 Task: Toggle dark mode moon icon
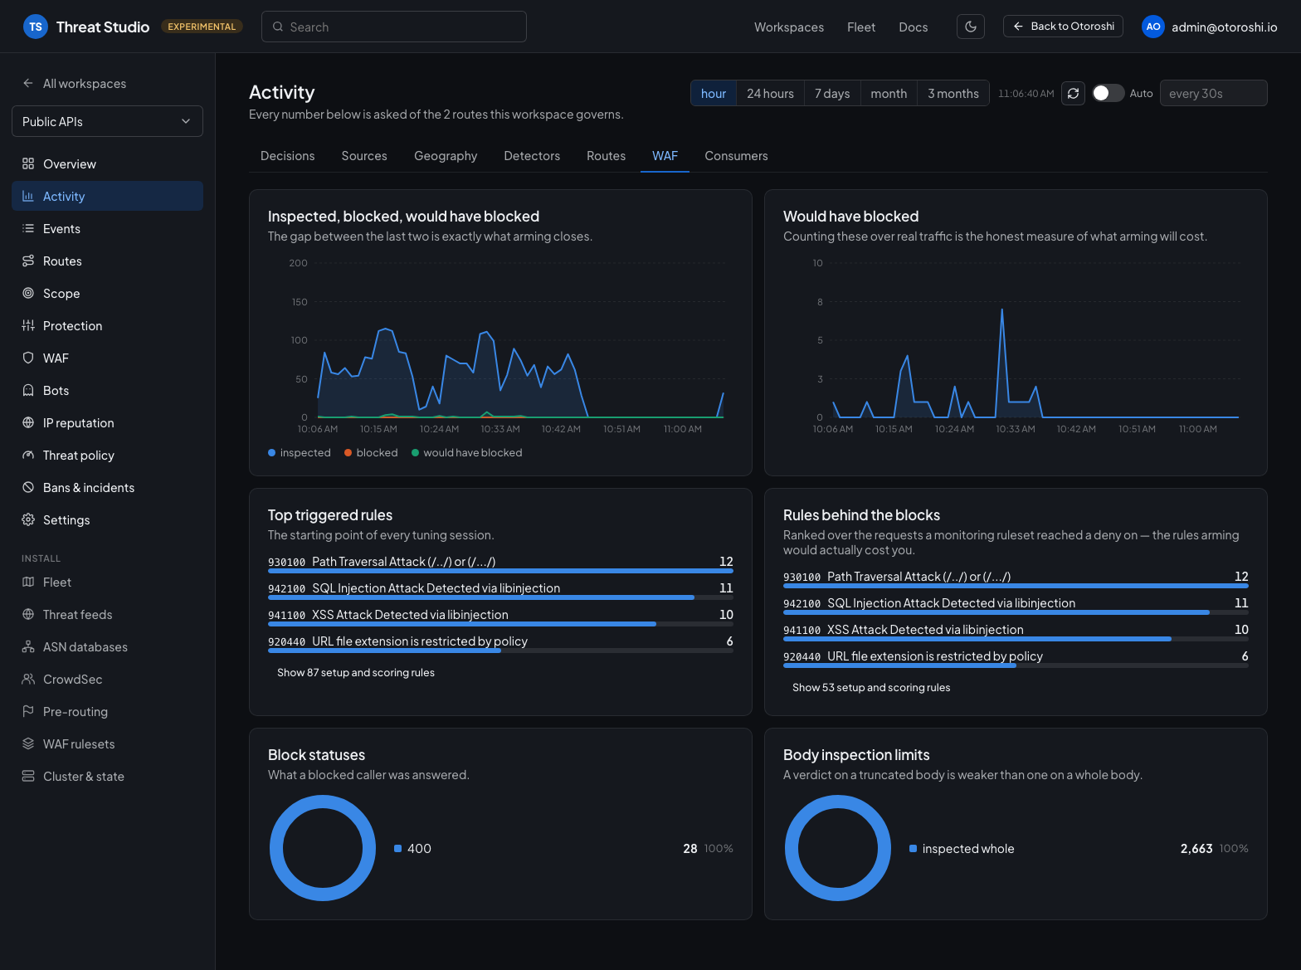[971, 27]
